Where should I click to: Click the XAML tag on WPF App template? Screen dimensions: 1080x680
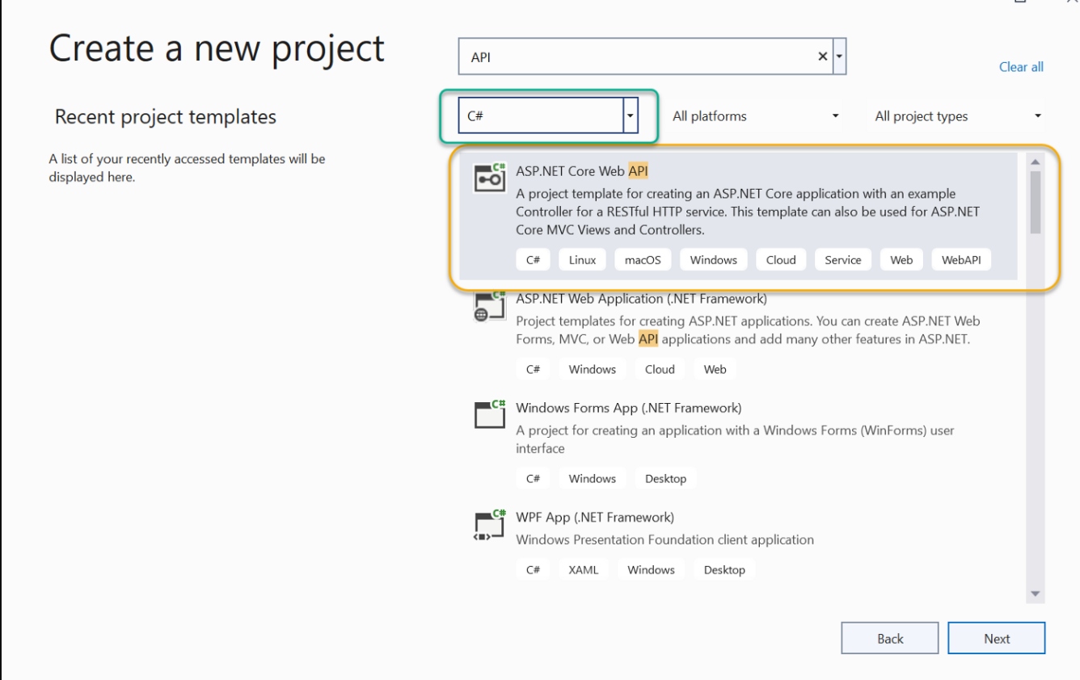[x=583, y=569]
